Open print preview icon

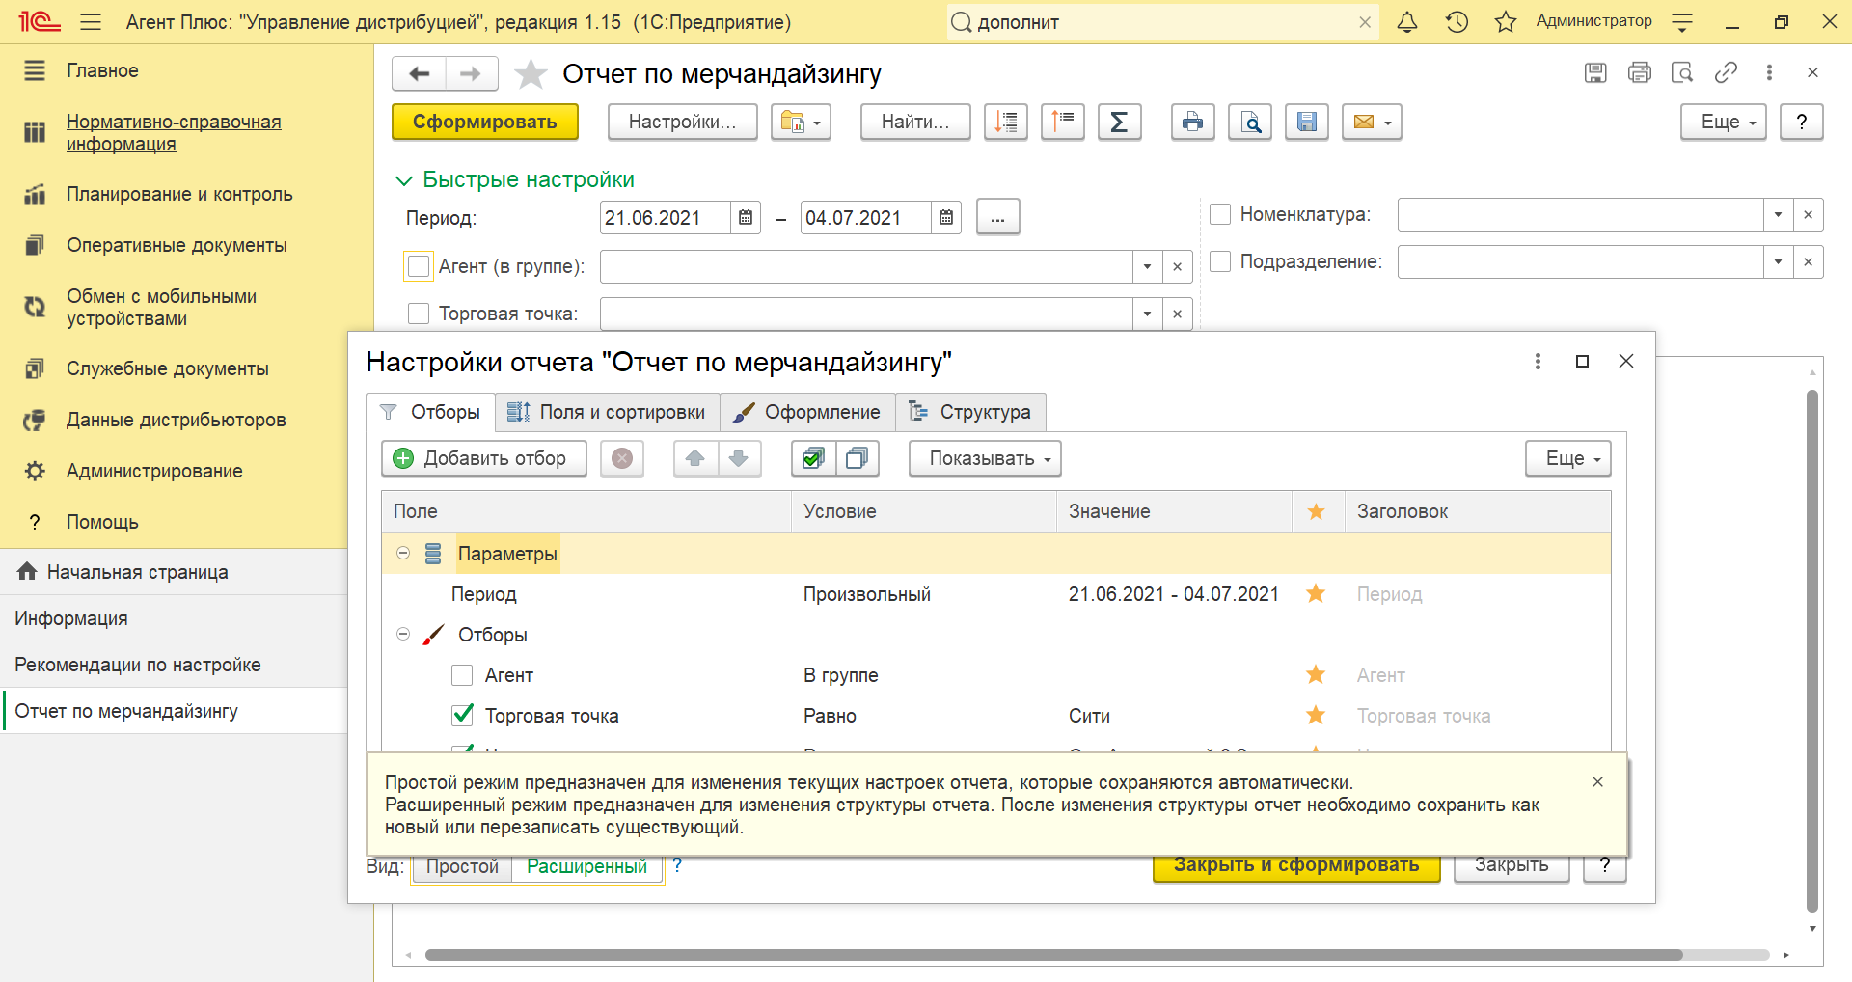point(1250,122)
